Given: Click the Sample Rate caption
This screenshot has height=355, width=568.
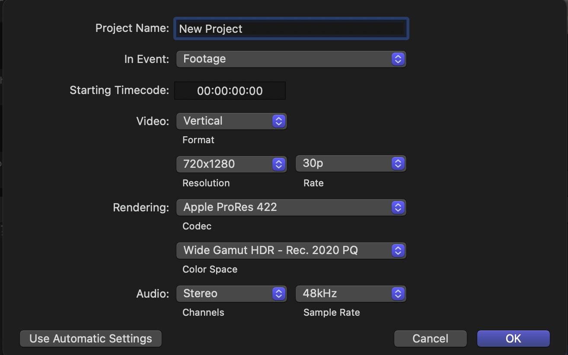Looking at the screenshot, I should pyautogui.click(x=332, y=313).
